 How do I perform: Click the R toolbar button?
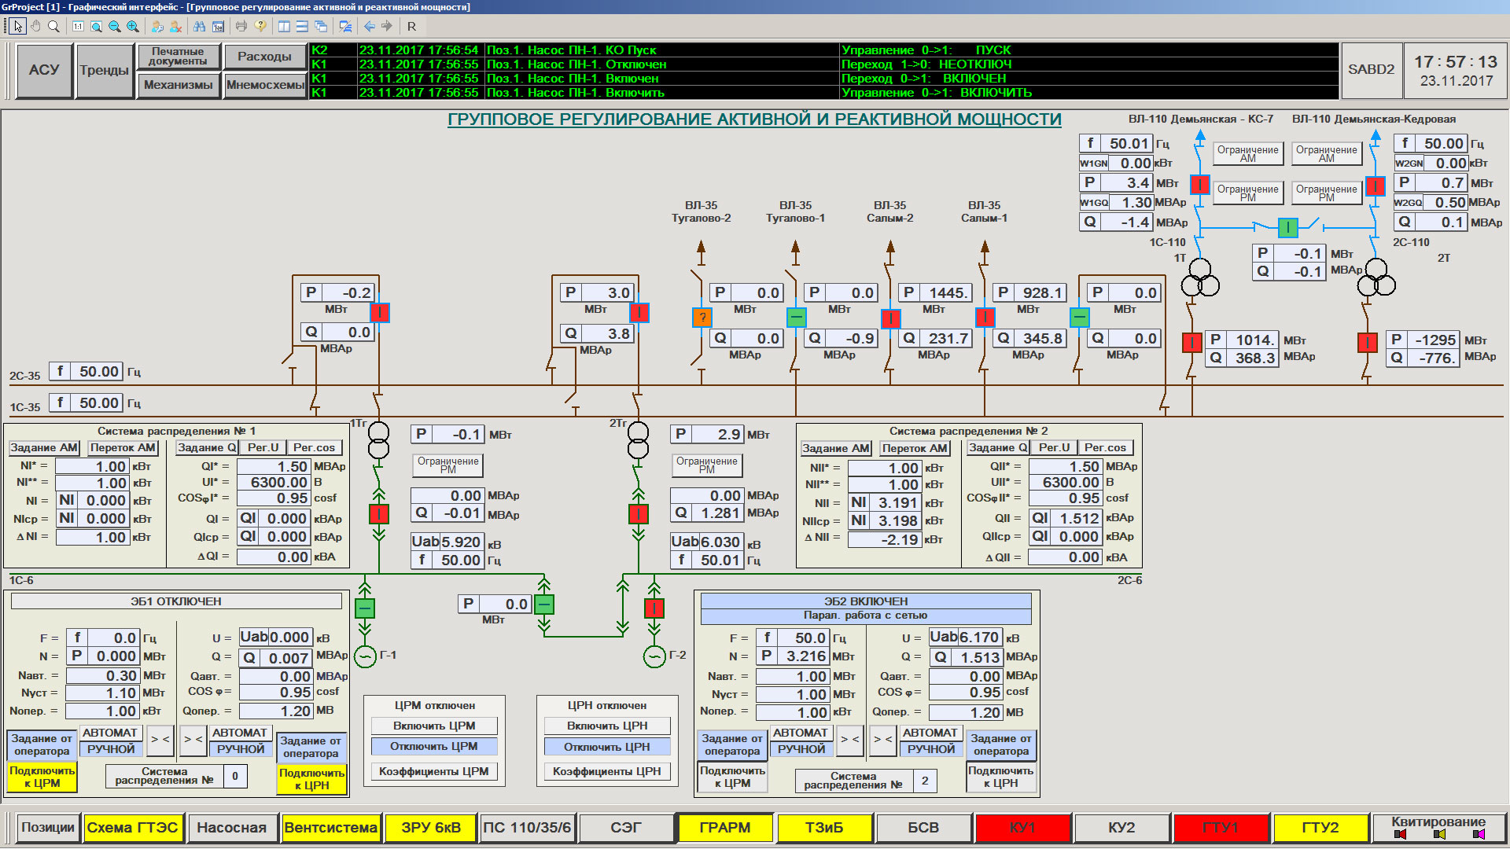point(411,26)
